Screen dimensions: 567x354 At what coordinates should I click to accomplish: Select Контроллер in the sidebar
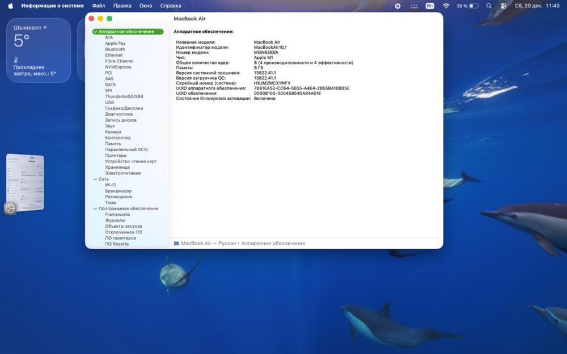point(118,138)
